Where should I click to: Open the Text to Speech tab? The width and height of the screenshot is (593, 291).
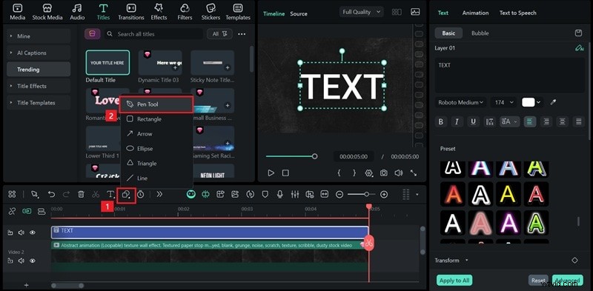[x=517, y=13]
